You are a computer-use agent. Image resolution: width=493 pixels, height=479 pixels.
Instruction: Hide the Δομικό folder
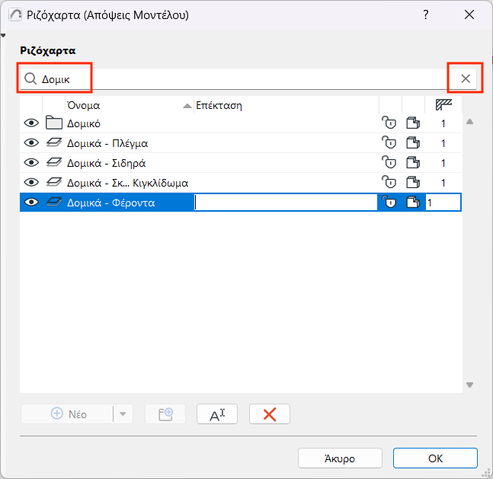[31, 123]
